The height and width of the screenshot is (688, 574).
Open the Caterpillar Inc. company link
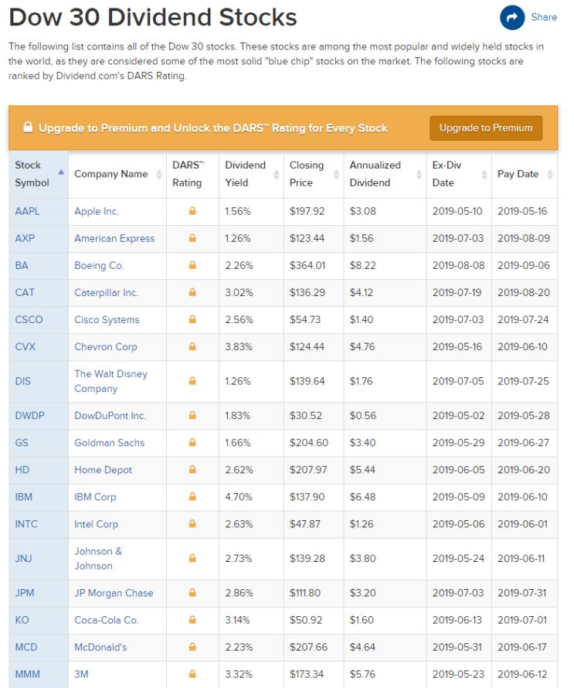click(x=106, y=292)
